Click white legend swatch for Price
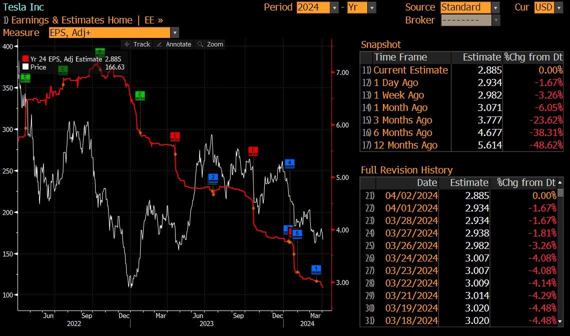570x336 pixels. [x=25, y=67]
